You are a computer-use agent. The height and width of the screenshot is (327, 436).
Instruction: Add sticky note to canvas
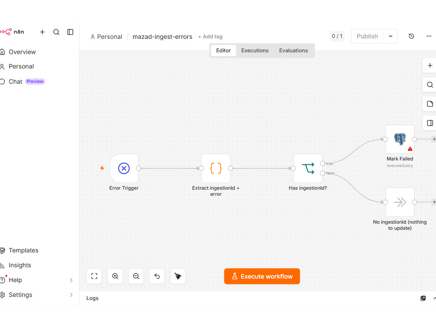point(430,104)
